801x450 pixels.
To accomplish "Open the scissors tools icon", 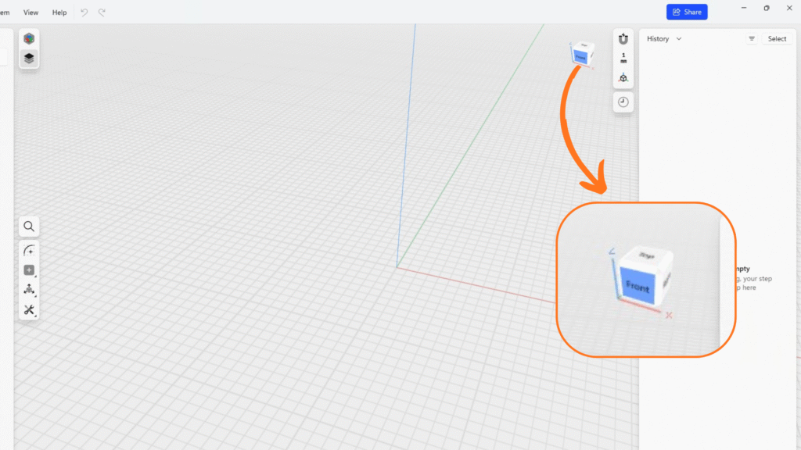I will [29, 310].
